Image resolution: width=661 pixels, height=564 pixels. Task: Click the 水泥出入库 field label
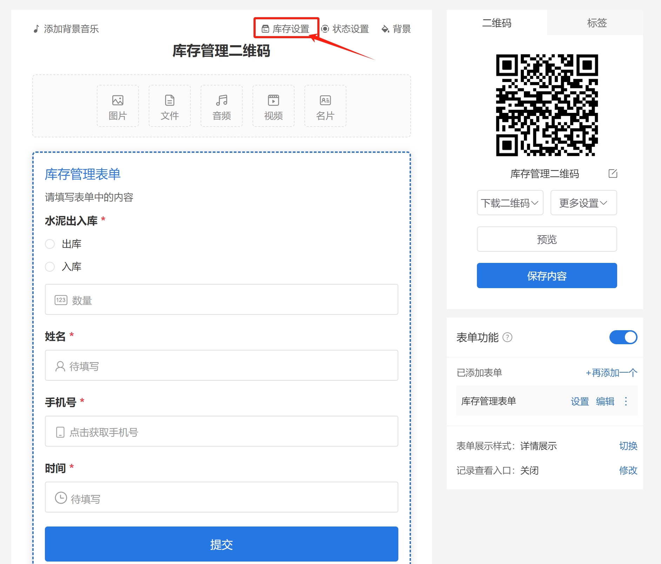(x=71, y=221)
